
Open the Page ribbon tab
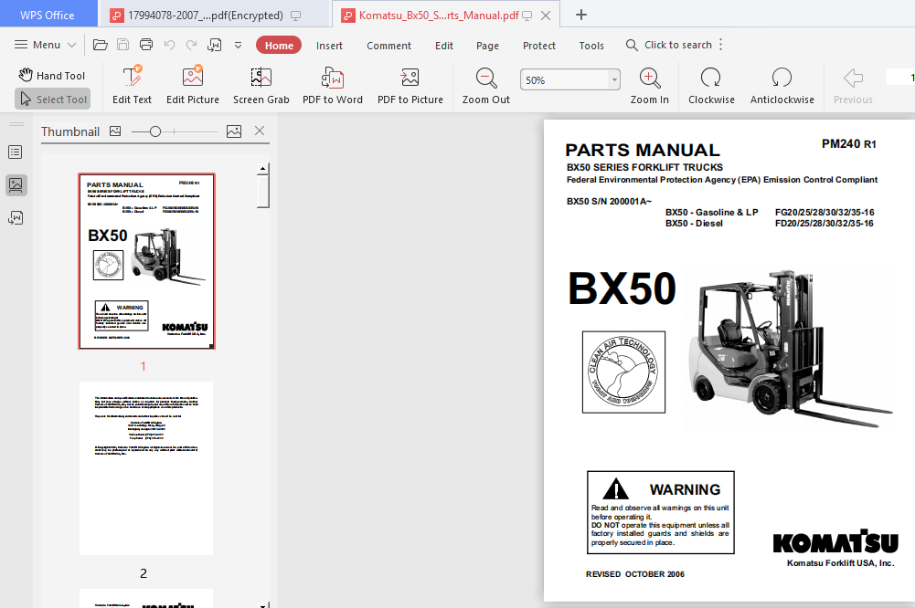click(x=487, y=46)
